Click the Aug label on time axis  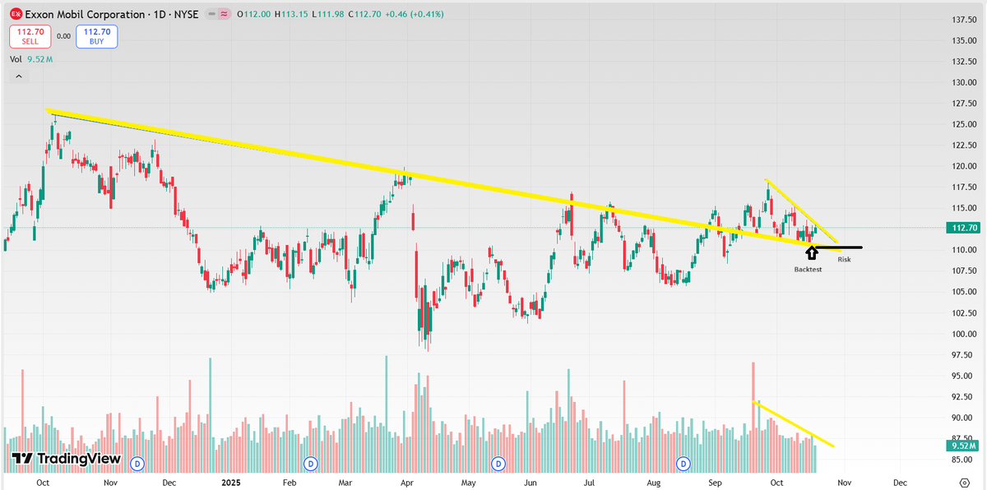653,482
